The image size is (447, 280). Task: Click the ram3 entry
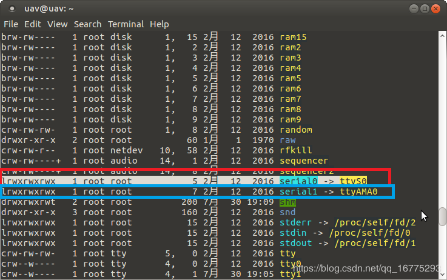290,58
